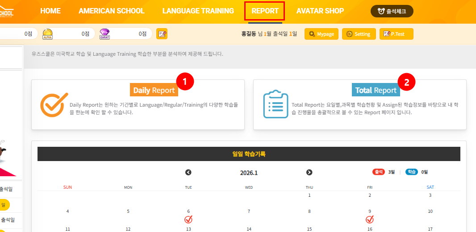
Task: Click the ALPHA points badge icon
Action: point(48,33)
